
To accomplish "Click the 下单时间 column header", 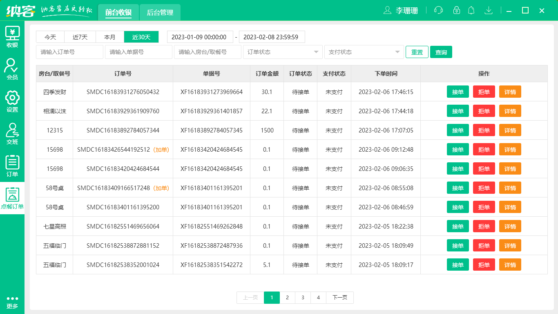I will [x=386, y=74].
